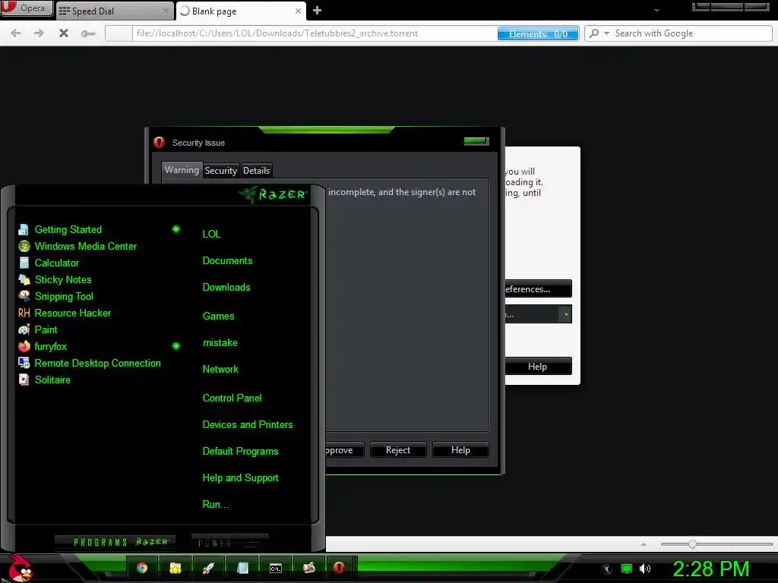This screenshot has height=583, width=778.
Task: Open the mistake folder link
Action: coord(220,343)
